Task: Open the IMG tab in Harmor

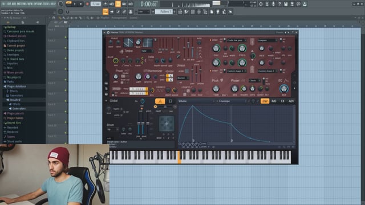Action: click(274, 101)
